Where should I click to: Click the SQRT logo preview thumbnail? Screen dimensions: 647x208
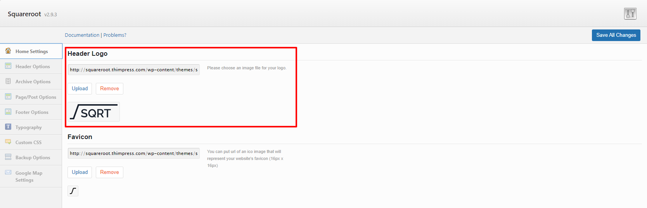(94, 112)
